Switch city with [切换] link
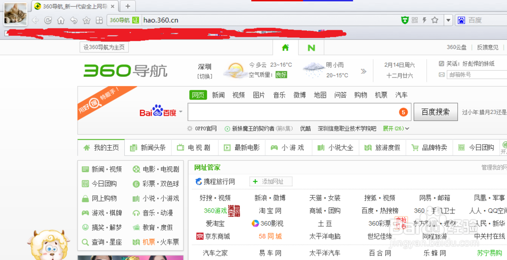Viewport: 507px width, 260px height. click(x=205, y=76)
